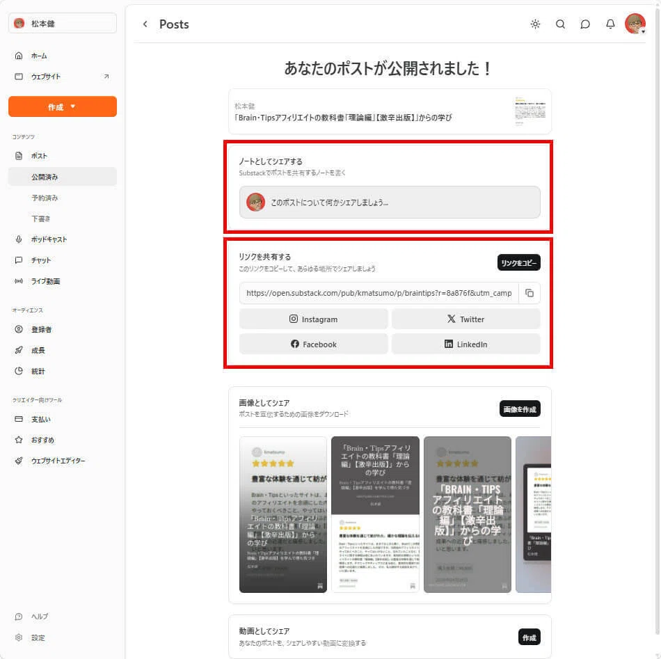Select the second share image with dark header
Image resolution: width=661 pixels, height=659 pixels.
(x=375, y=514)
